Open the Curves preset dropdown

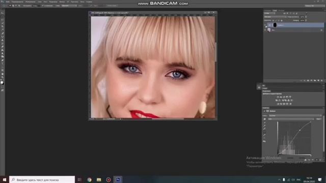(295, 115)
